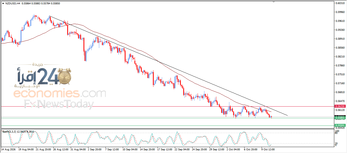Click the 0.57860 price scale value

(x=340, y=65)
